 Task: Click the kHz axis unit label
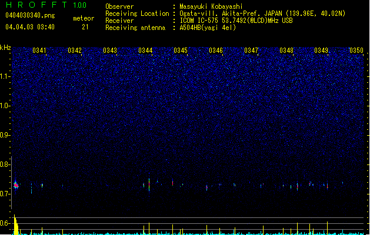point(5,48)
